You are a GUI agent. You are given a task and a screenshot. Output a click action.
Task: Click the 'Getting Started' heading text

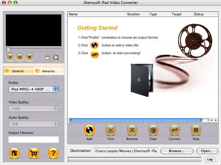coord(97,28)
